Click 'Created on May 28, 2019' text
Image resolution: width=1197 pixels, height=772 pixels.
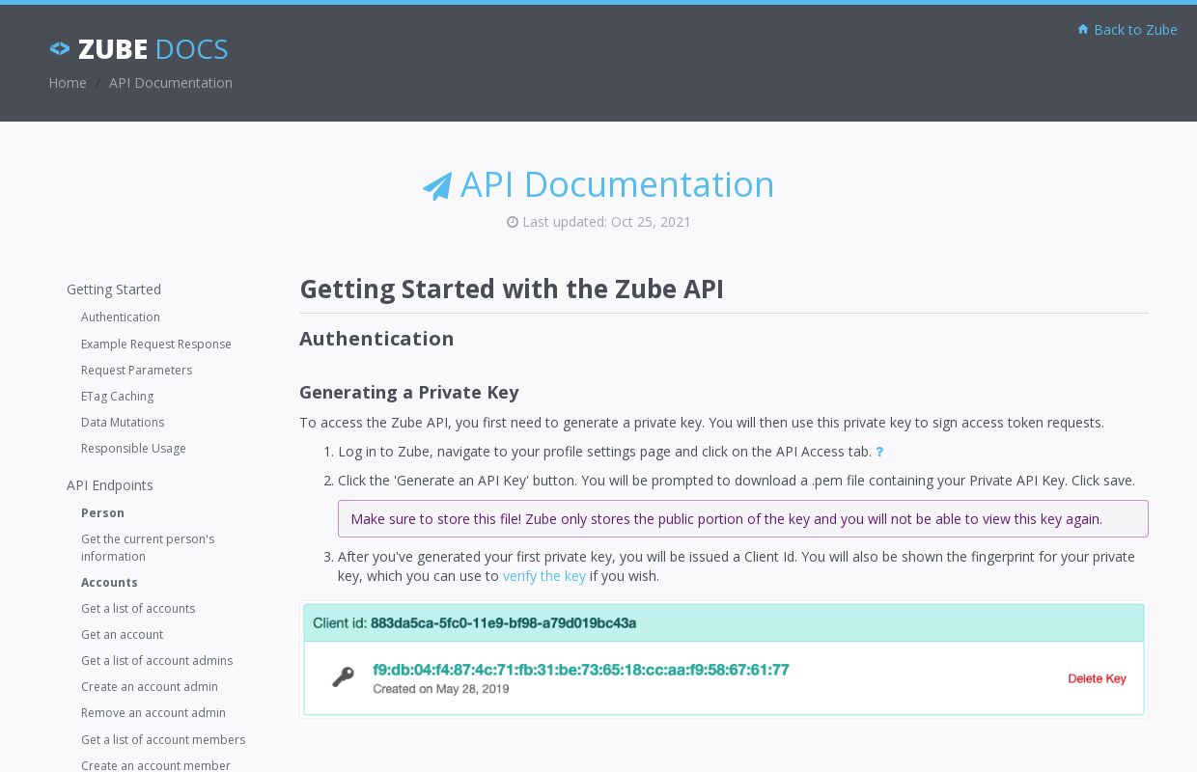click(x=441, y=689)
